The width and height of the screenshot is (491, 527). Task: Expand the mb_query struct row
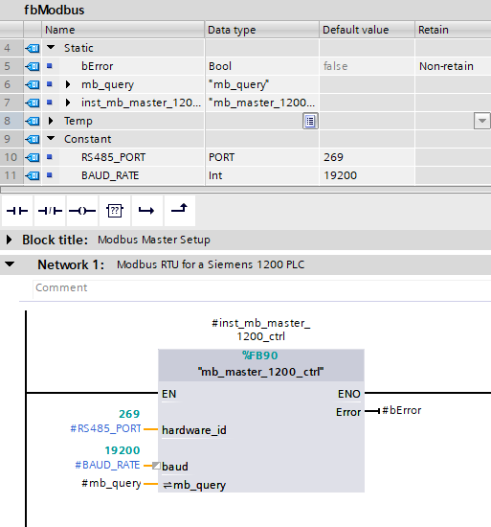tap(68, 84)
